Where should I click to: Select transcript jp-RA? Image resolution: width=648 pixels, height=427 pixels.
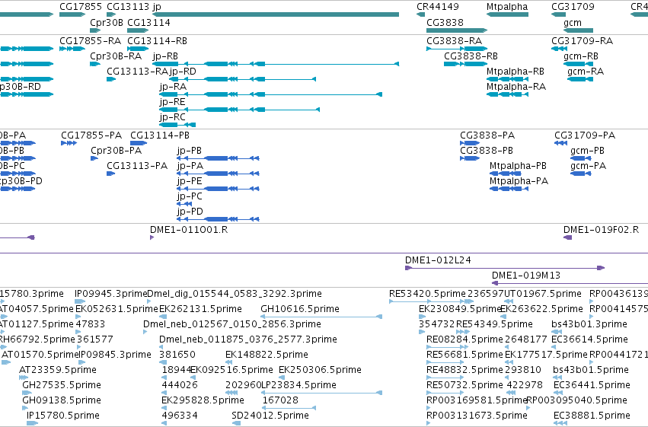click(x=270, y=94)
